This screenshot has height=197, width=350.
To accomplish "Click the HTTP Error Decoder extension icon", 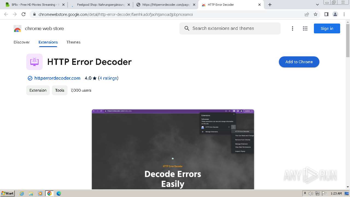I will click(x=34, y=62).
